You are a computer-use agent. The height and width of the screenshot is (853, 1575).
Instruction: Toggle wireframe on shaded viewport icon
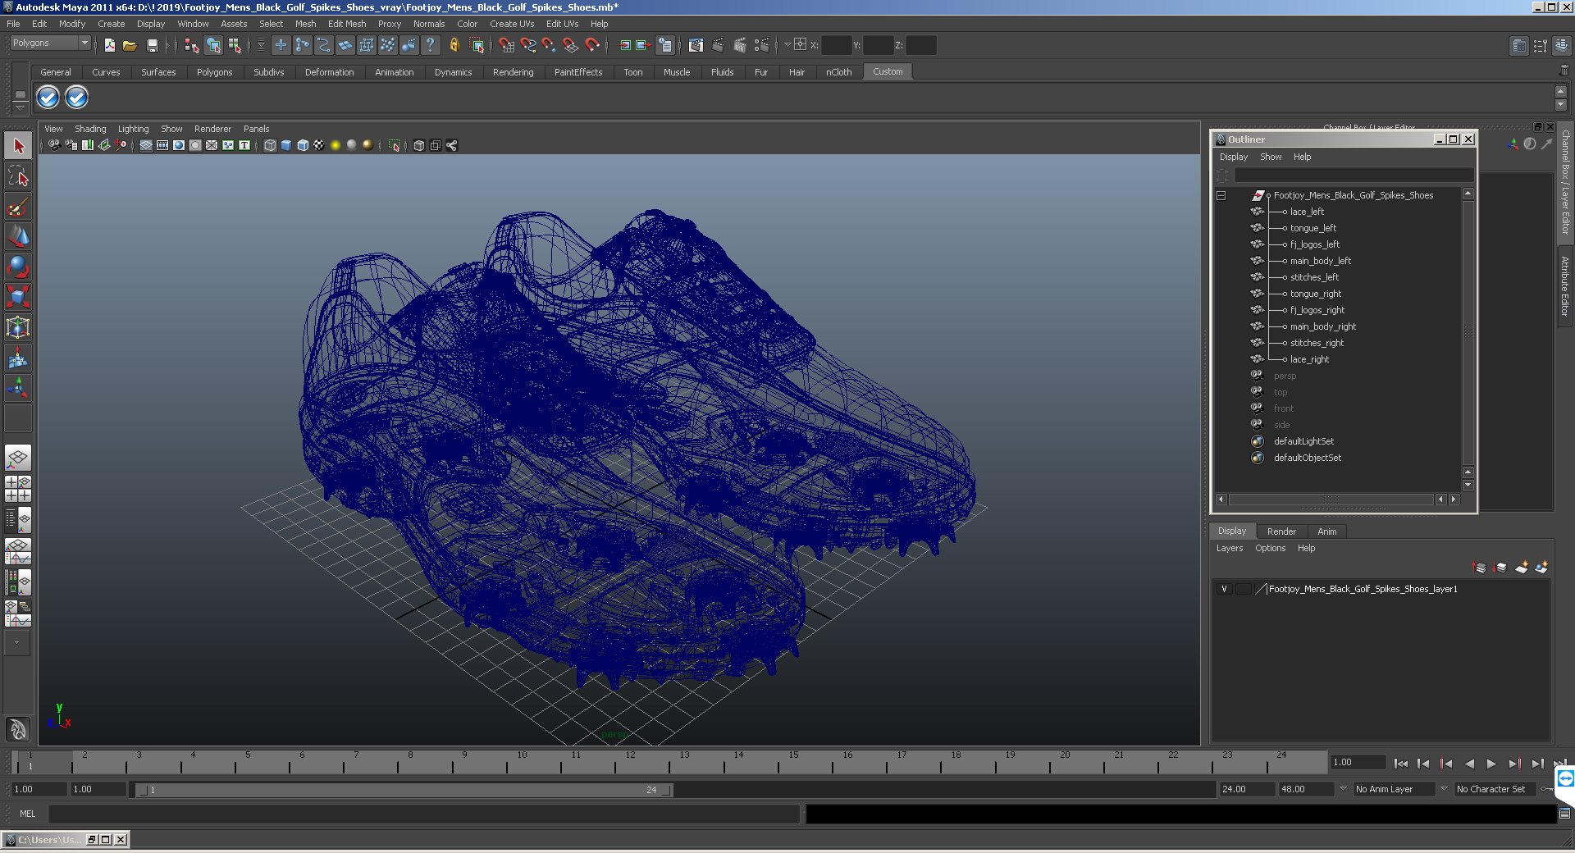pos(303,145)
